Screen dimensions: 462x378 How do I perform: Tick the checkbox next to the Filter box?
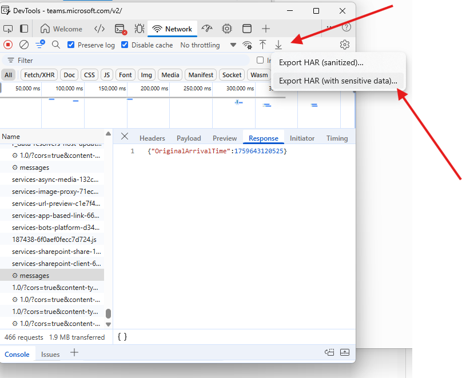(260, 60)
